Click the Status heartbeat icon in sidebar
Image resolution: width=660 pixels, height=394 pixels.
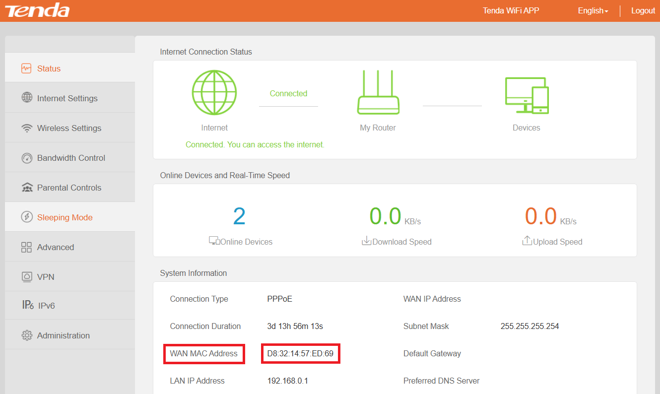pos(26,68)
